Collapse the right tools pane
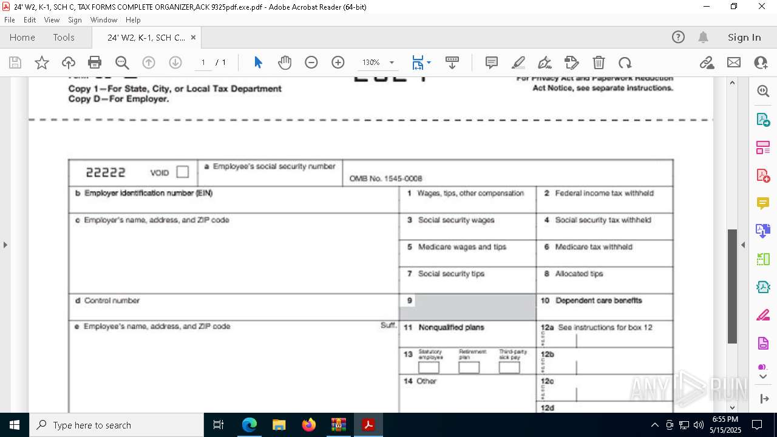 click(743, 245)
